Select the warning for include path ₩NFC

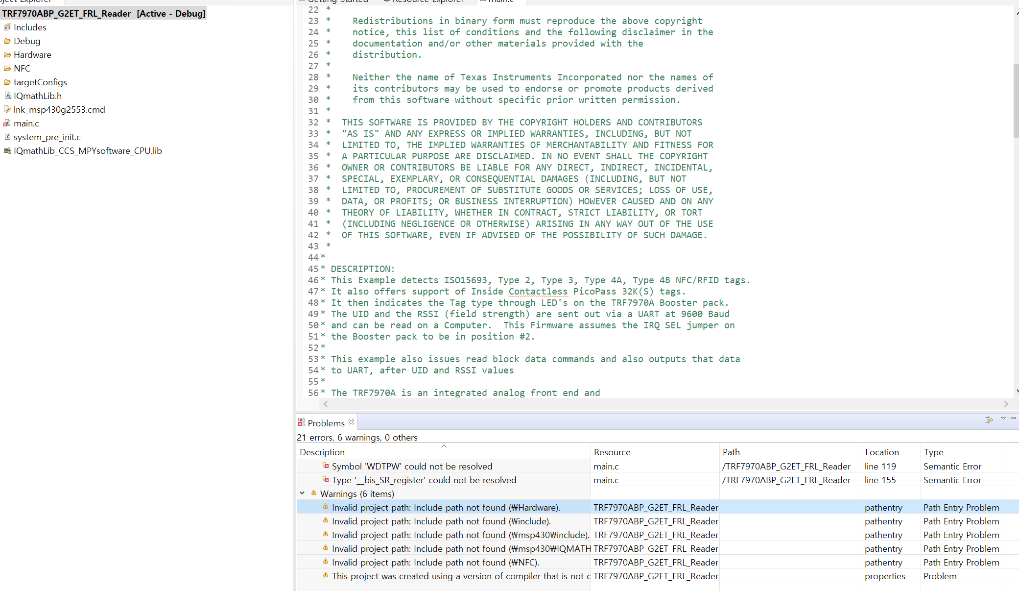click(435, 563)
